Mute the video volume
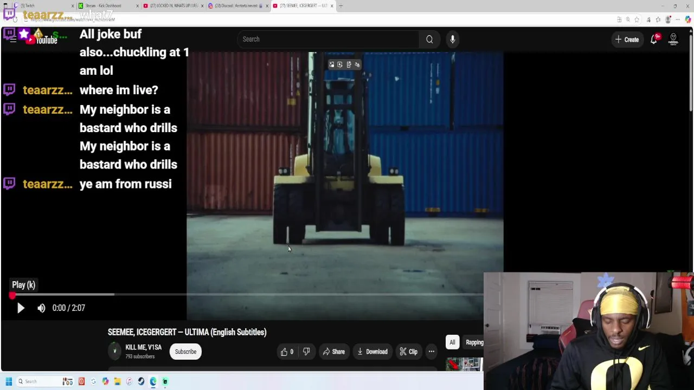 coord(41,308)
